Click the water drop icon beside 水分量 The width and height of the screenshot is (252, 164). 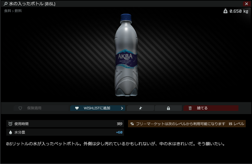(x=10, y=132)
